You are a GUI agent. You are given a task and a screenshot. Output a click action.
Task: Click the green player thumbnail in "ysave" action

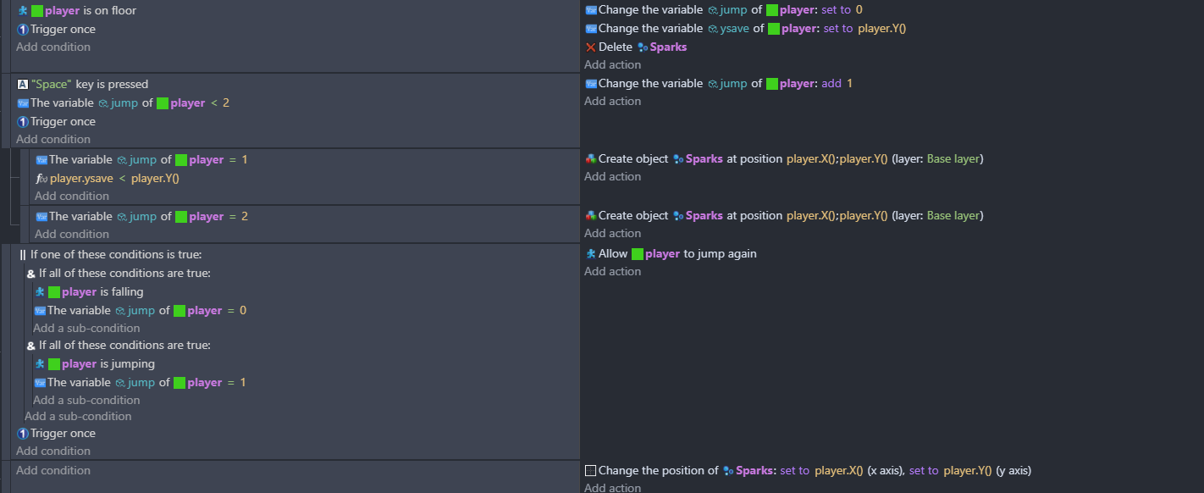click(x=772, y=29)
